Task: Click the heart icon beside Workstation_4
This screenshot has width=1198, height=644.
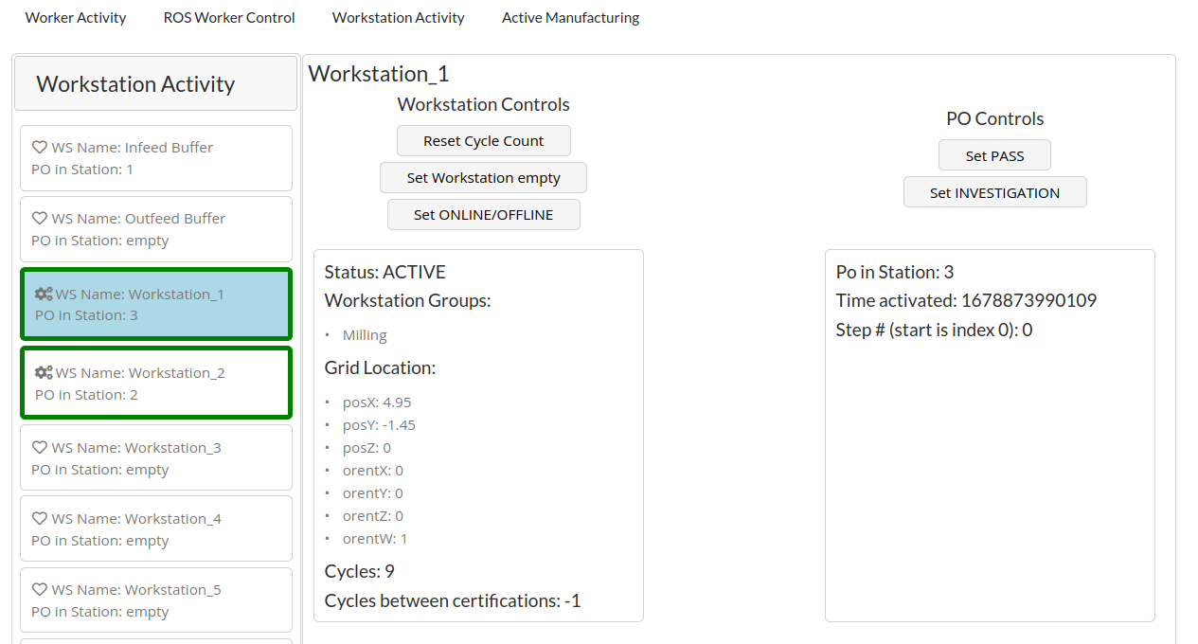Action: [x=40, y=519]
